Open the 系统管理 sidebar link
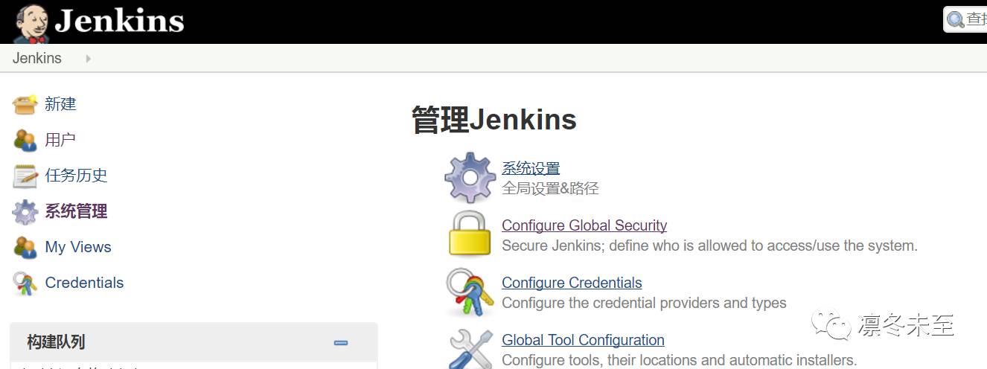This screenshot has width=987, height=369. tap(76, 211)
